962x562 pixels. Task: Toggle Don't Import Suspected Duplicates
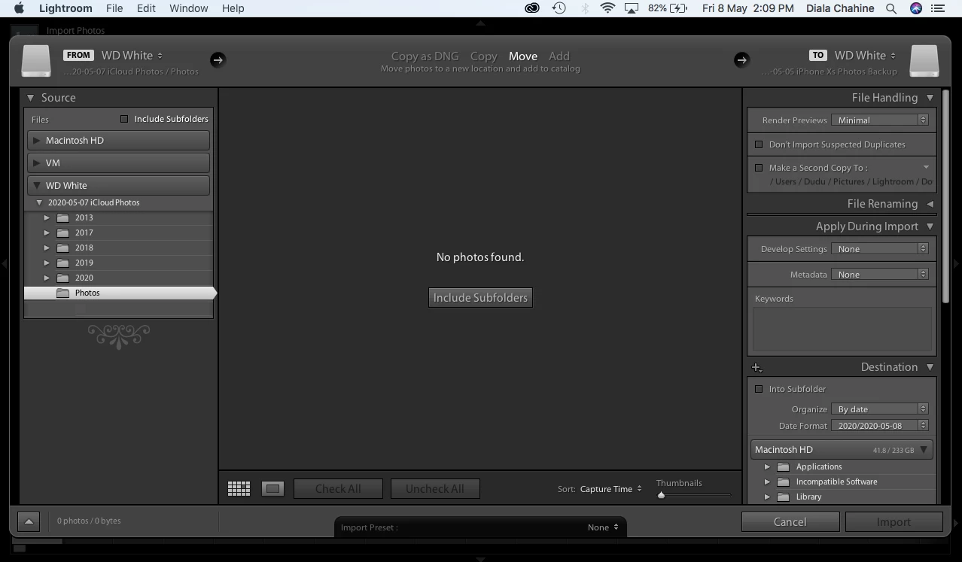(x=759, y=144)
